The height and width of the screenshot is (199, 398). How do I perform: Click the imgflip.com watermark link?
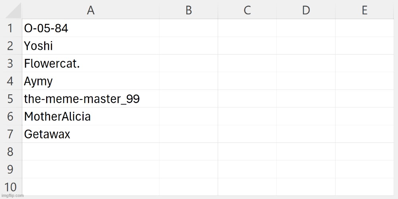point(12,196)
